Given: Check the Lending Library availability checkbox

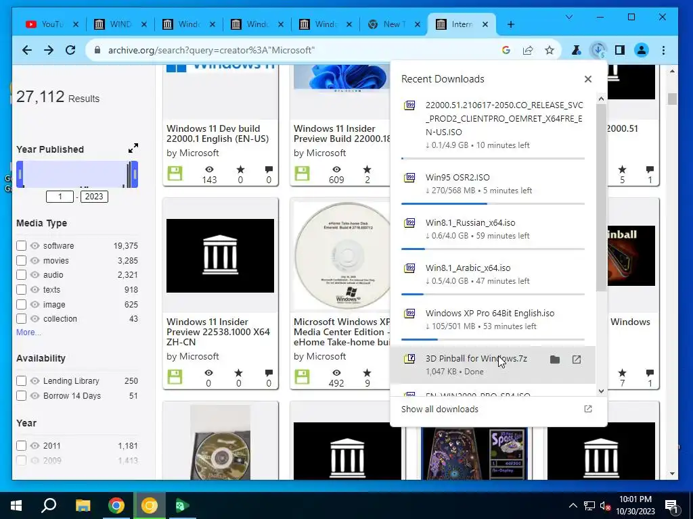Looking at the screenshot, I should point(21,380).
